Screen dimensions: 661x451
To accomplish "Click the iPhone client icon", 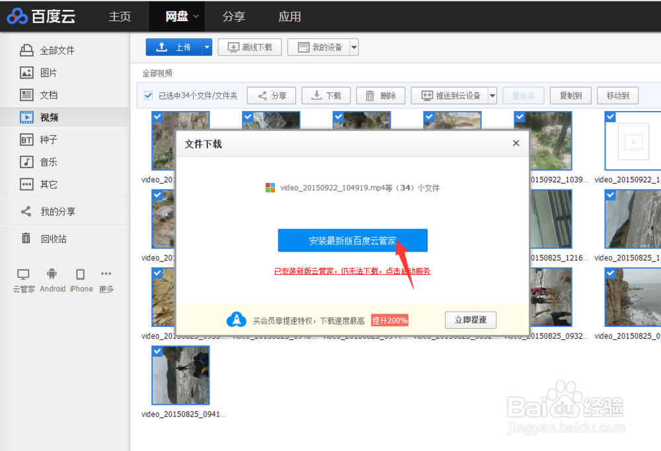I will pos(80,275).
